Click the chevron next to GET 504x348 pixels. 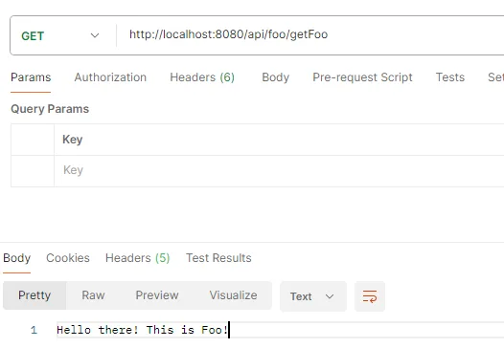[95, 35]
